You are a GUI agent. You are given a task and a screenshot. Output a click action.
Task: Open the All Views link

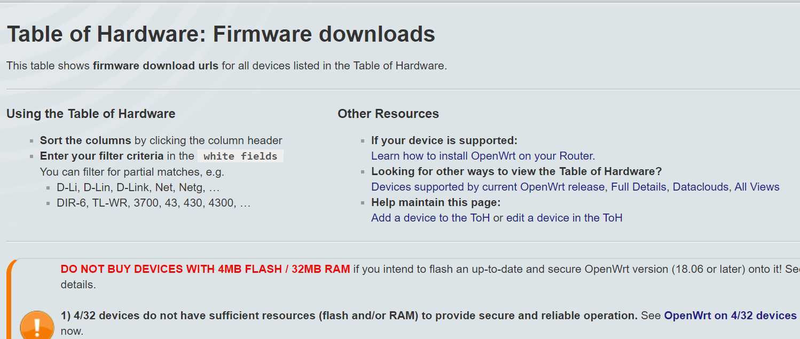point(757,187)
